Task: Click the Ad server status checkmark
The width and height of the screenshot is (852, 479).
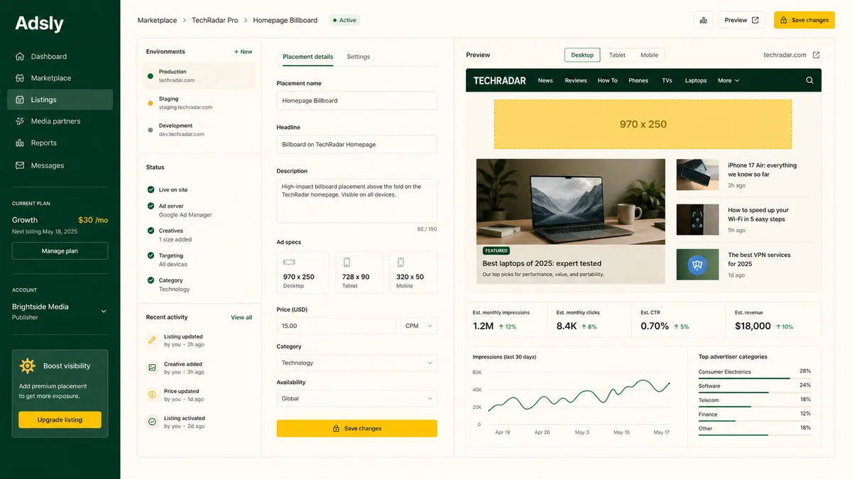Action: (151, 206)
